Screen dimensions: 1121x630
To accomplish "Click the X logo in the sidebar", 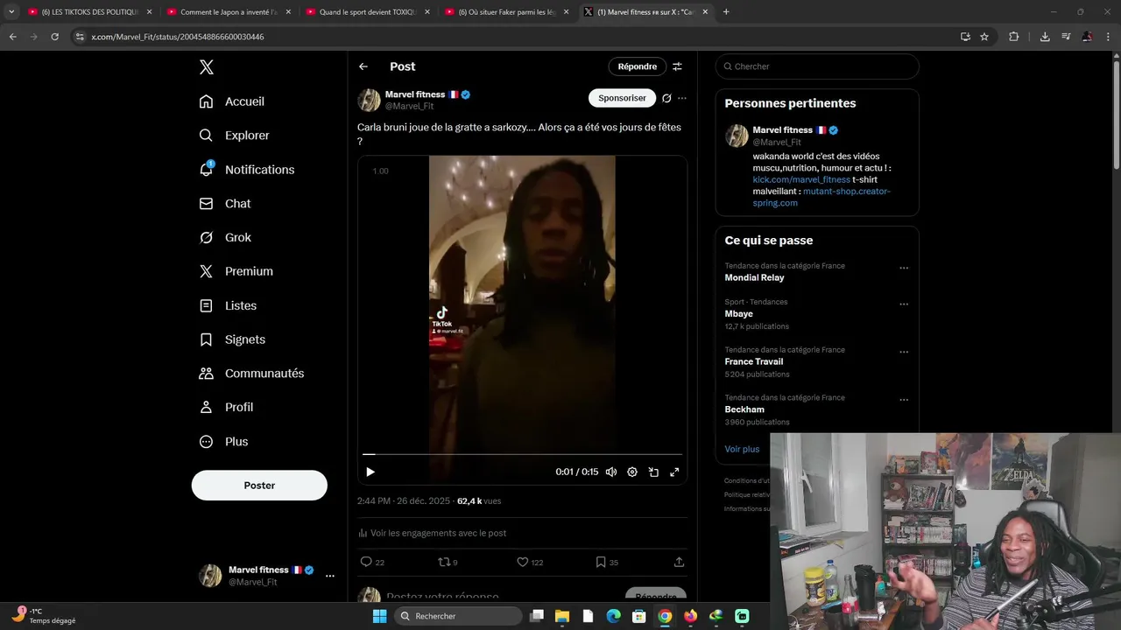I will coord(206,67).
